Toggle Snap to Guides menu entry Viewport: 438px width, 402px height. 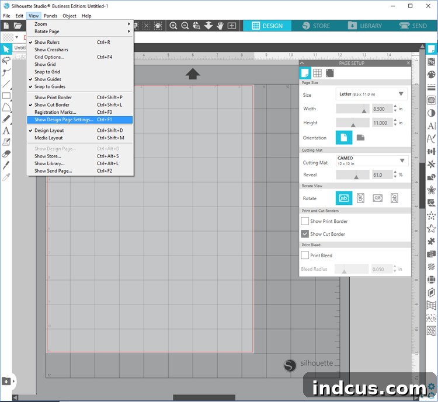pos(80,86)
